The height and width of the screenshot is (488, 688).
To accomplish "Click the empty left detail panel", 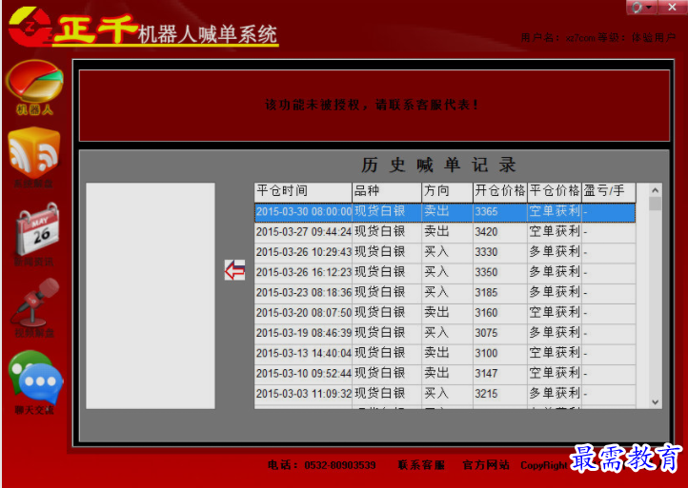I will click(x=151, y=296).
